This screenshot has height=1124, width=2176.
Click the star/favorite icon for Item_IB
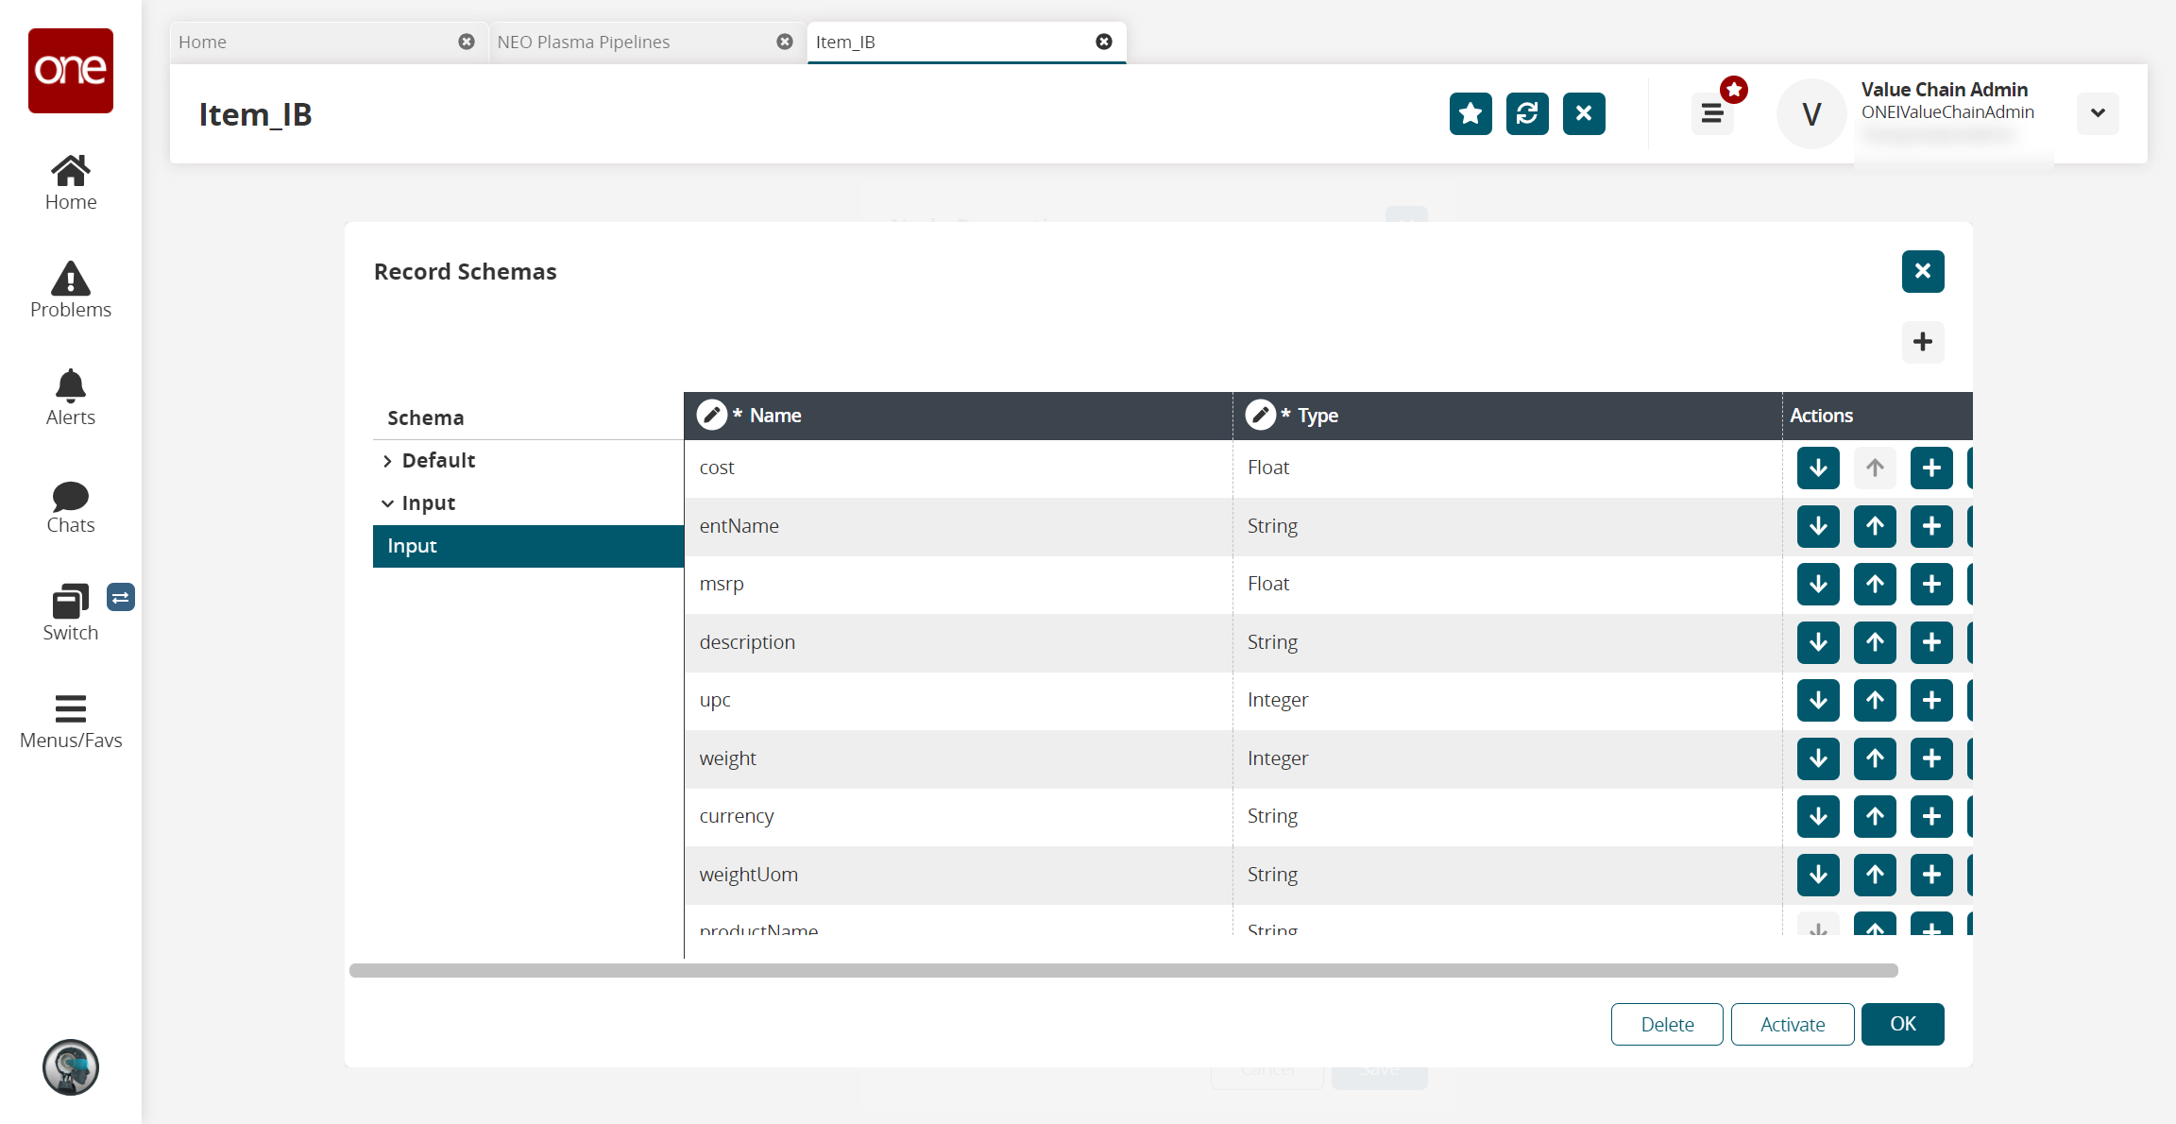click(1470, 113)
